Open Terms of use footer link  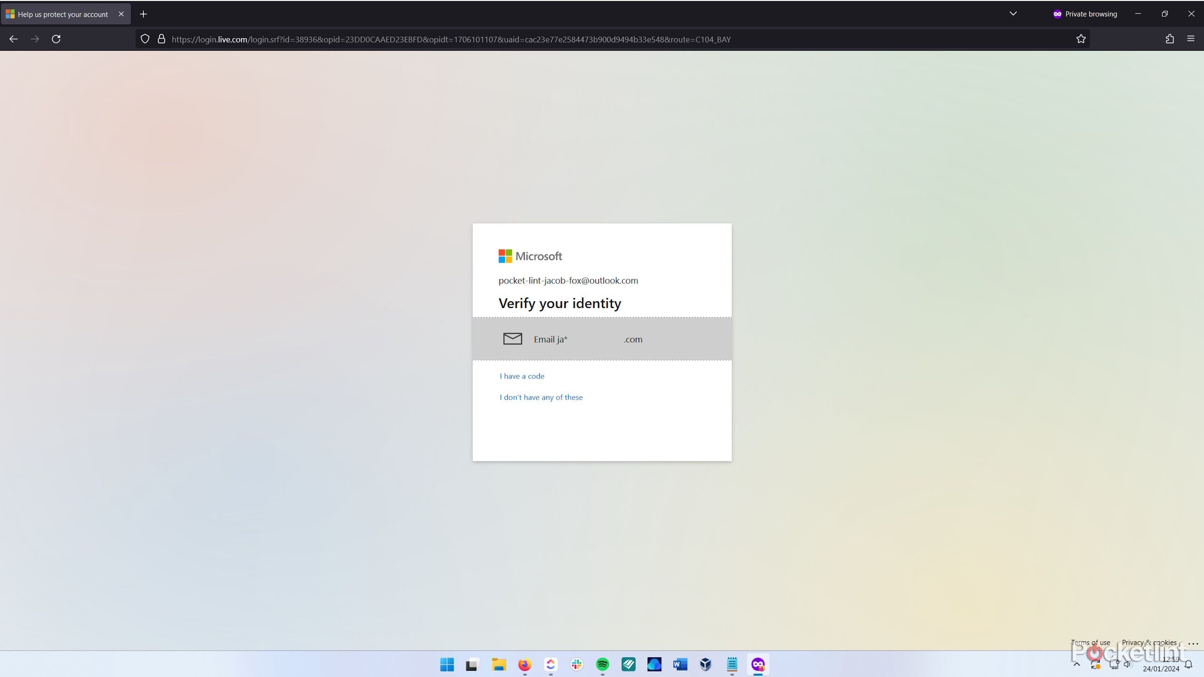coord(1090,642)
